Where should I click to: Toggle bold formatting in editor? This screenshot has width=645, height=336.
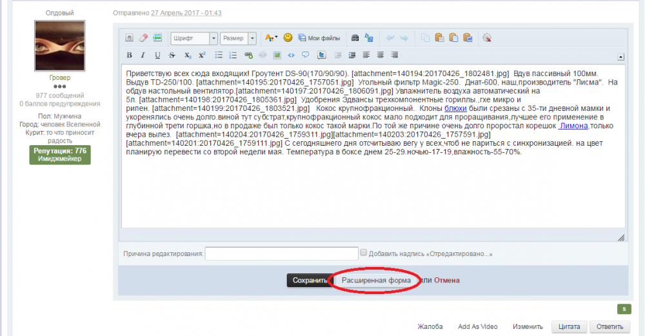[x=129, y=55]
